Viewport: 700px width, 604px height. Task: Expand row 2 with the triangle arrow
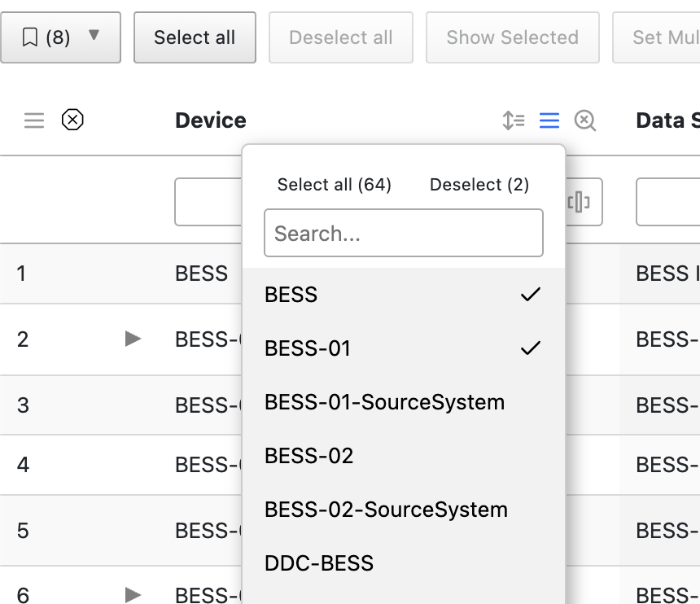click(x=133, y=339)
